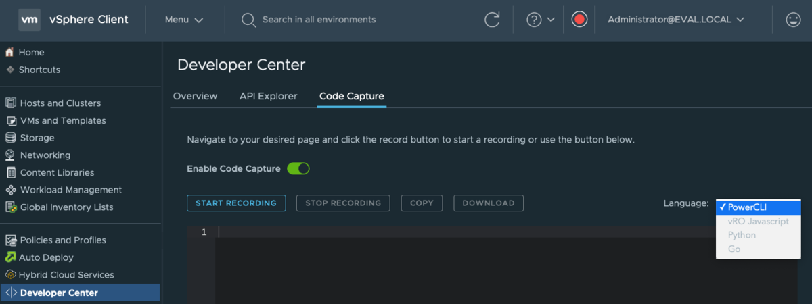Toggle the Enable Code Capture switch

click(x=298, y=168)
